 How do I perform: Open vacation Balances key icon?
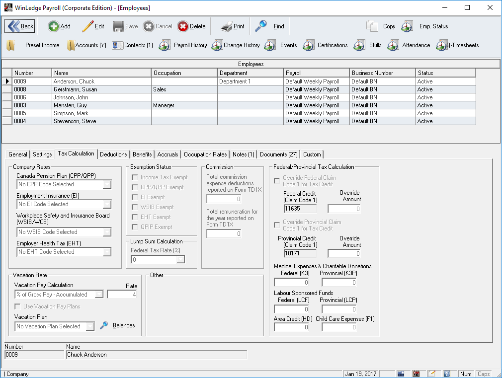click(x=104, y=326)
